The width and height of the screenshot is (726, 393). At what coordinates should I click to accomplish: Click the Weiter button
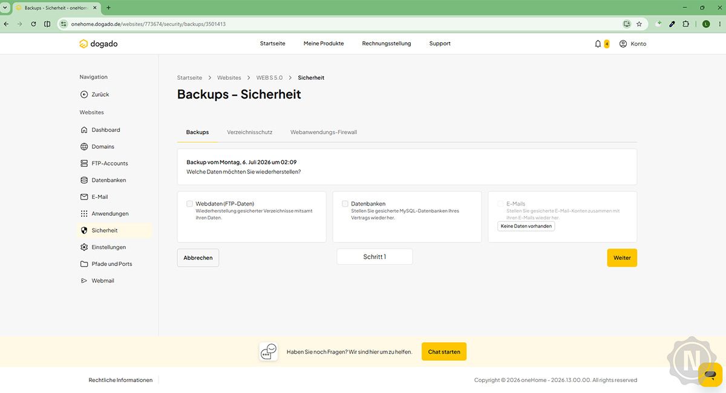click(x=622, y=258)
